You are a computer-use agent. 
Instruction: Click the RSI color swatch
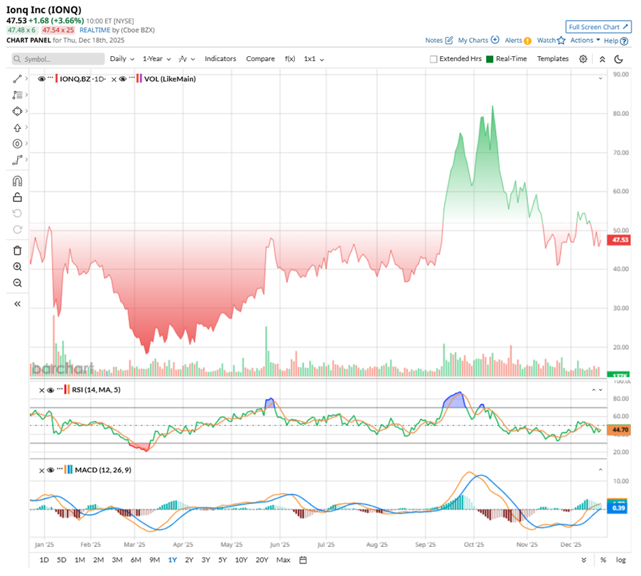pos(67,390)
